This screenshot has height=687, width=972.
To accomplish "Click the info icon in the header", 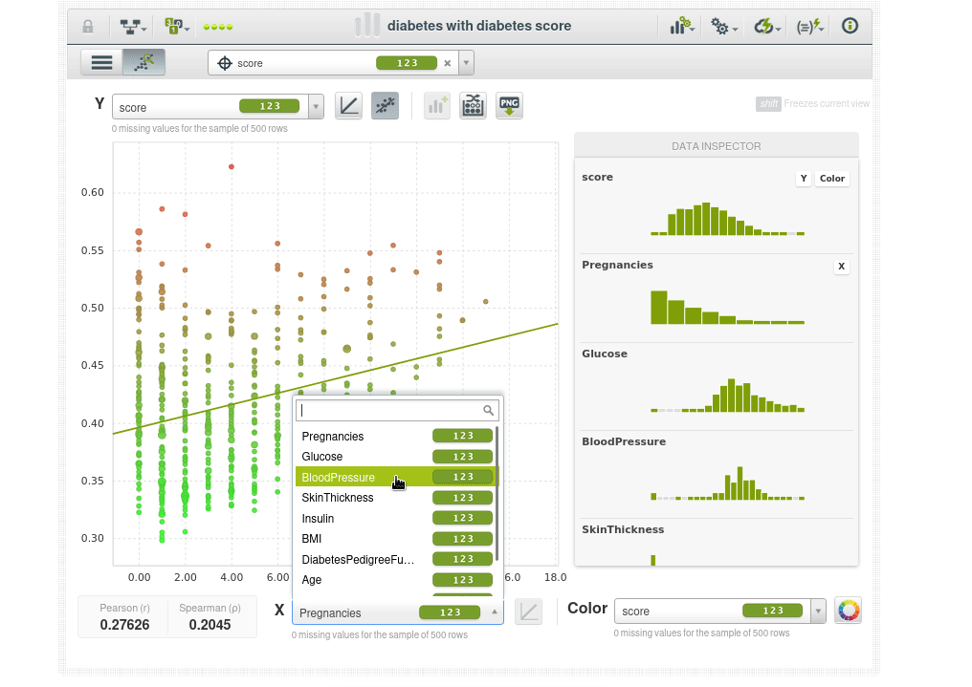I will (x=850, y=27).
